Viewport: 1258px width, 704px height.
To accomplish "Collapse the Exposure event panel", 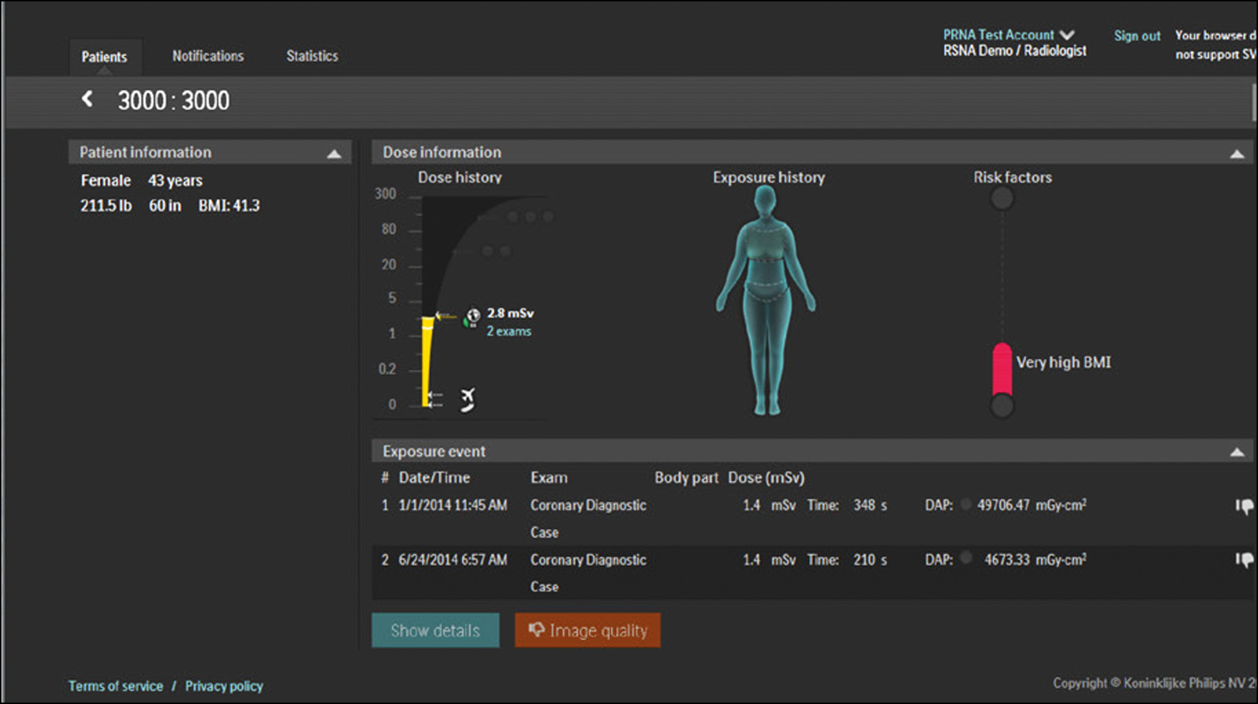I will point(1237,452).
